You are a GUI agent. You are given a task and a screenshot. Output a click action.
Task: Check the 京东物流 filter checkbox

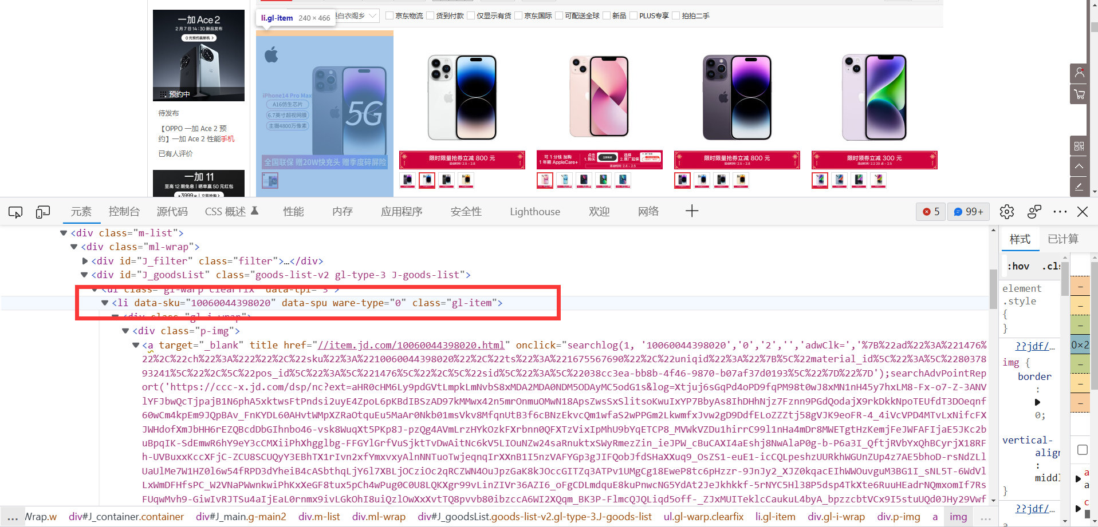389,15
